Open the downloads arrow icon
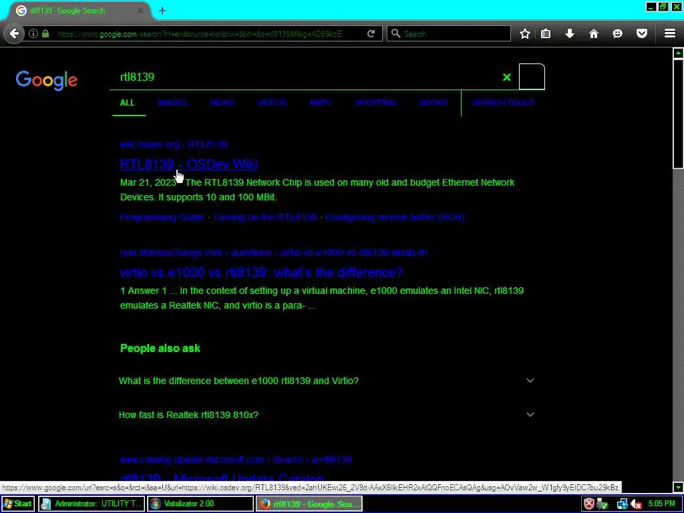Image resolution: width=684 pixels, height=513 pixels. coord(570,33)
